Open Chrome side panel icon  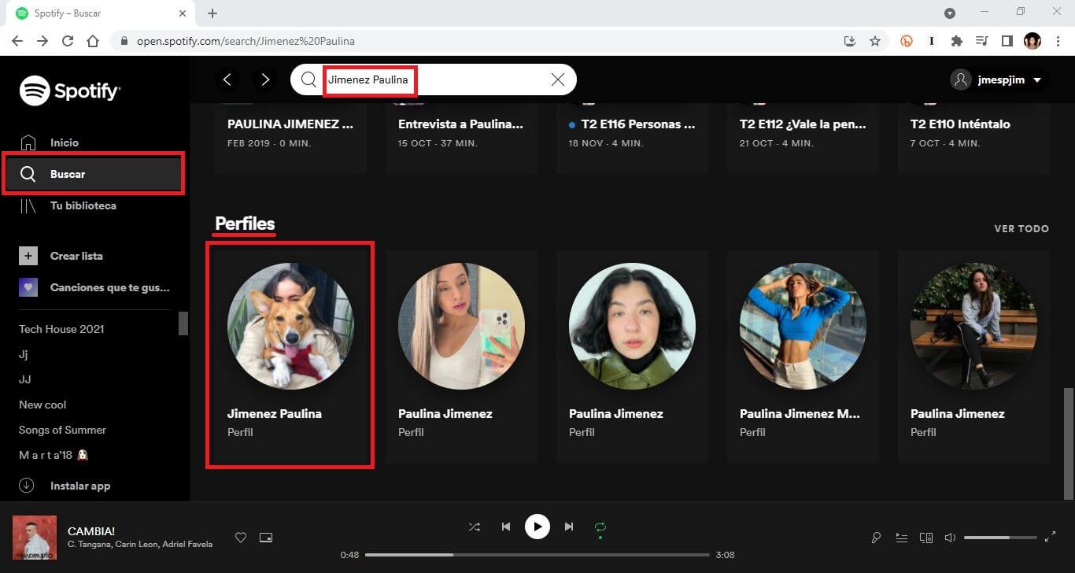(1007, 41)
